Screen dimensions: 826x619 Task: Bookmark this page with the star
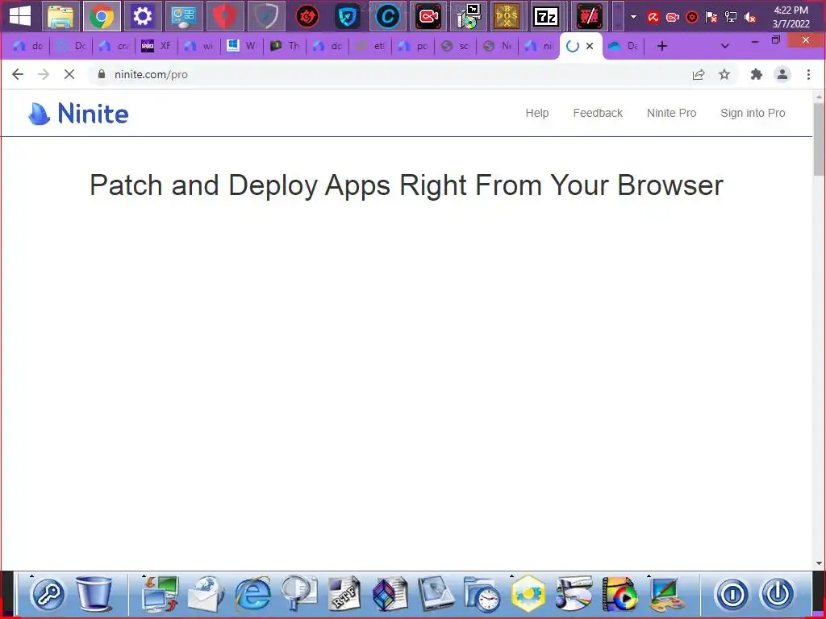pyautogui.click(x=724, y=74)
